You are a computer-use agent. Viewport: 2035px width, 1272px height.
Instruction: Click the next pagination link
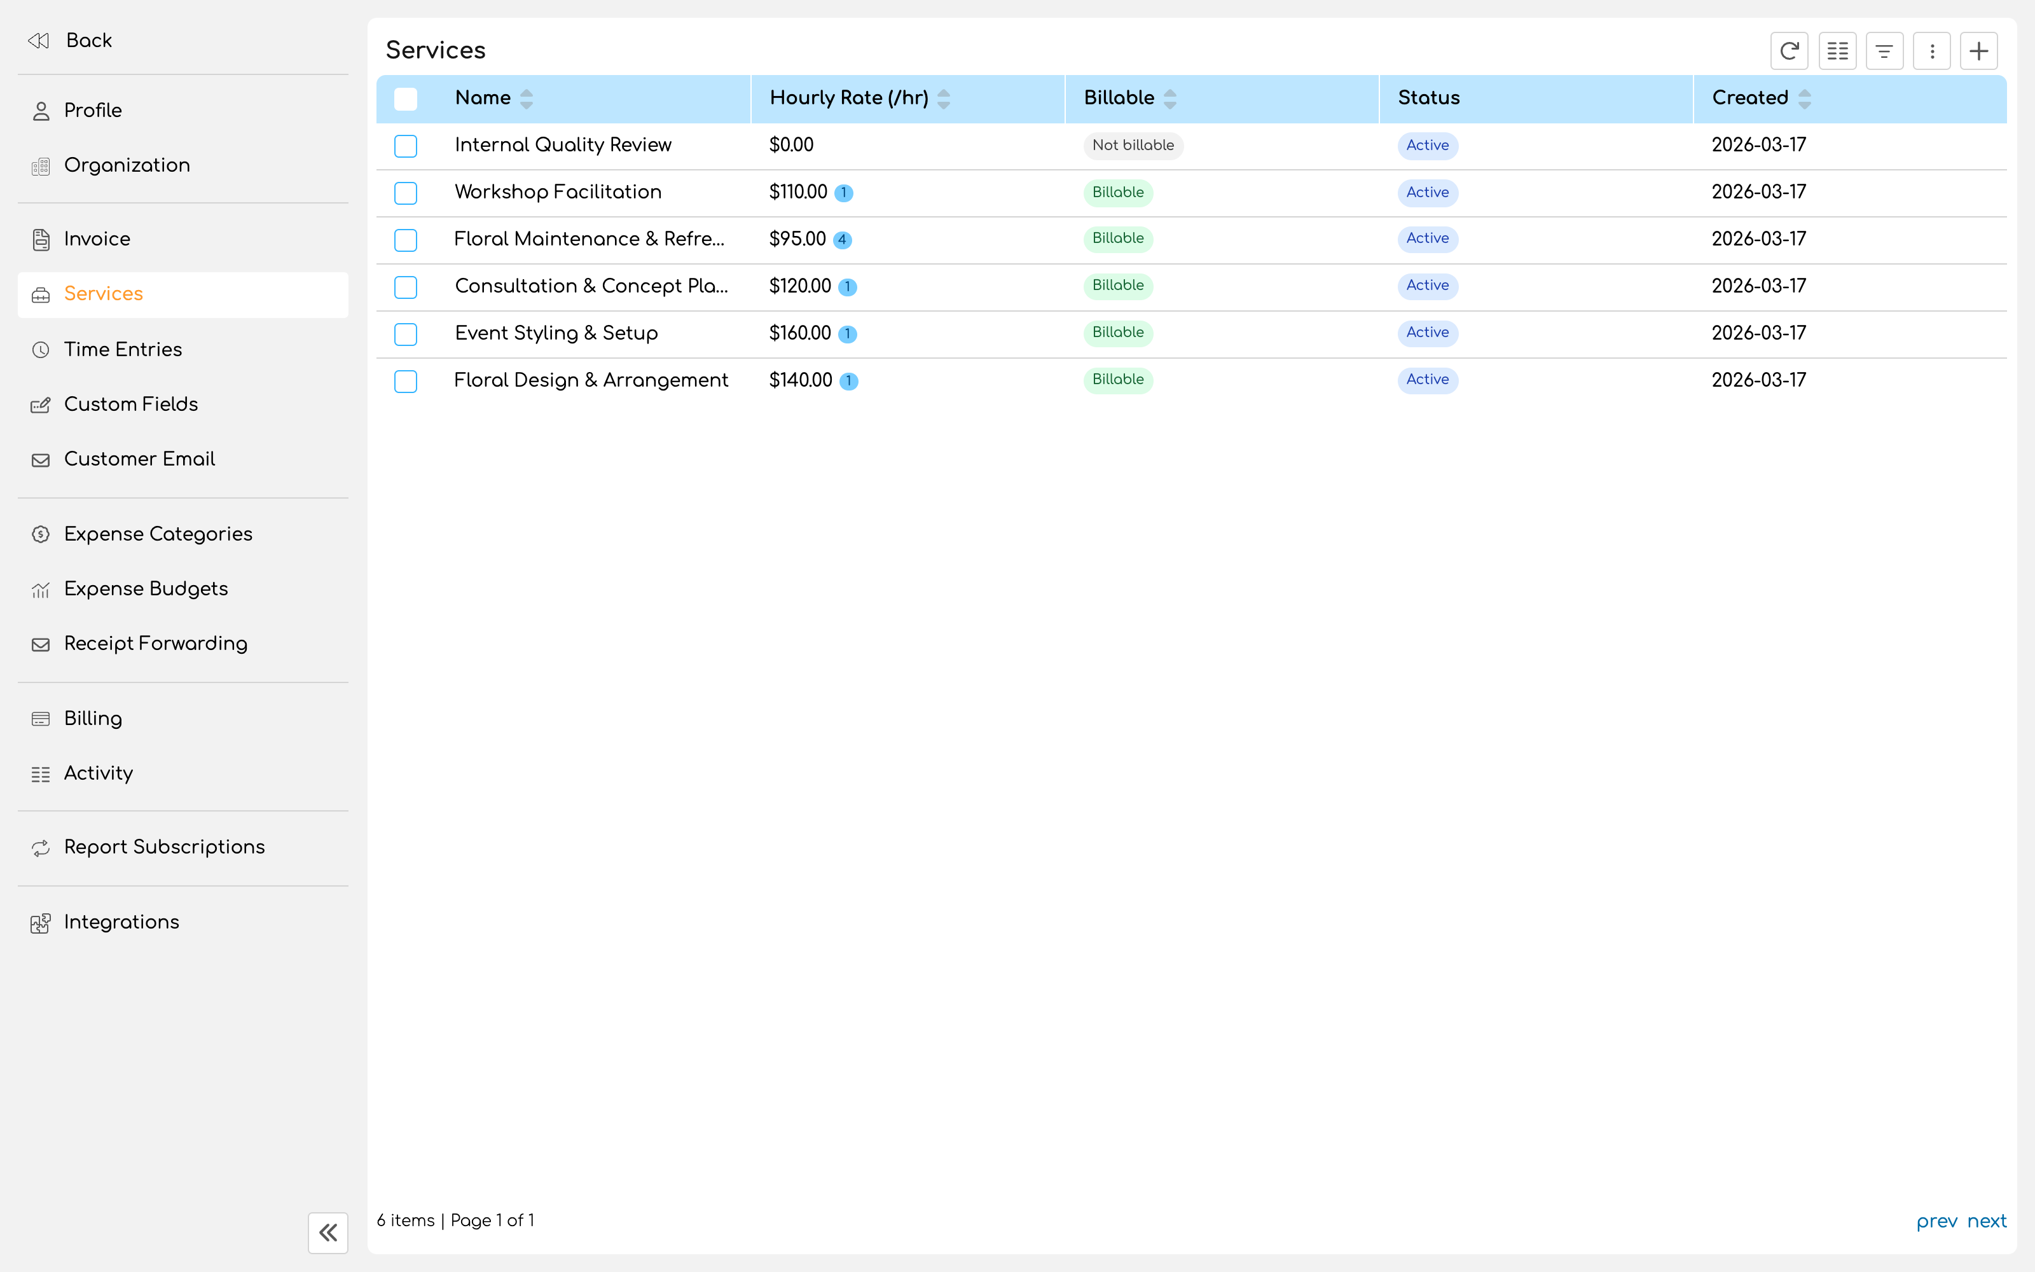pyautogui.click(x=1986, y=1220)
